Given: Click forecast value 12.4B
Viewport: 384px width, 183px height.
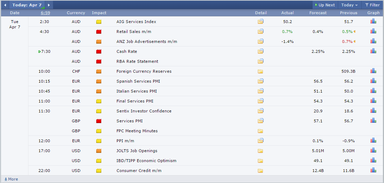Looking at the screenshot, I should 318,171.
